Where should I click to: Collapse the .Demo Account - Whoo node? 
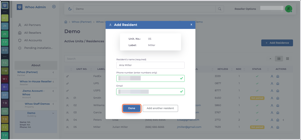[53, 91]
